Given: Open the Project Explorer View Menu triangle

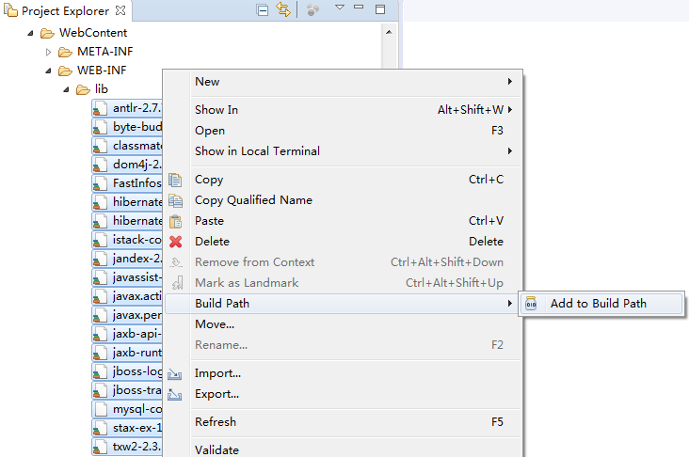Looking at the screenshot, I should (x=339, y=7).
